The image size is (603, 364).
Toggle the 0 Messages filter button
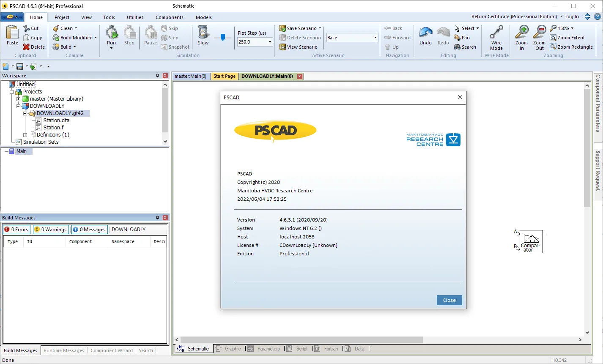pos(89,230)
